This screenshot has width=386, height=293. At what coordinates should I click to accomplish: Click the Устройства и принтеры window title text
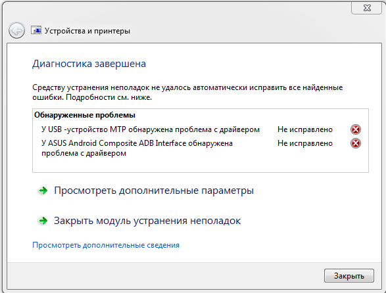[87, 31]
